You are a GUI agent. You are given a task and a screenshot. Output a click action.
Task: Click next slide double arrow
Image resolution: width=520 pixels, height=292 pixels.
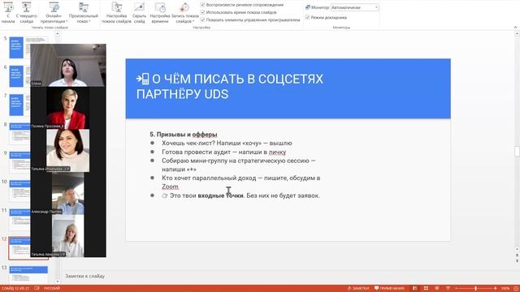pyautogui.click(x=517, y=261)
